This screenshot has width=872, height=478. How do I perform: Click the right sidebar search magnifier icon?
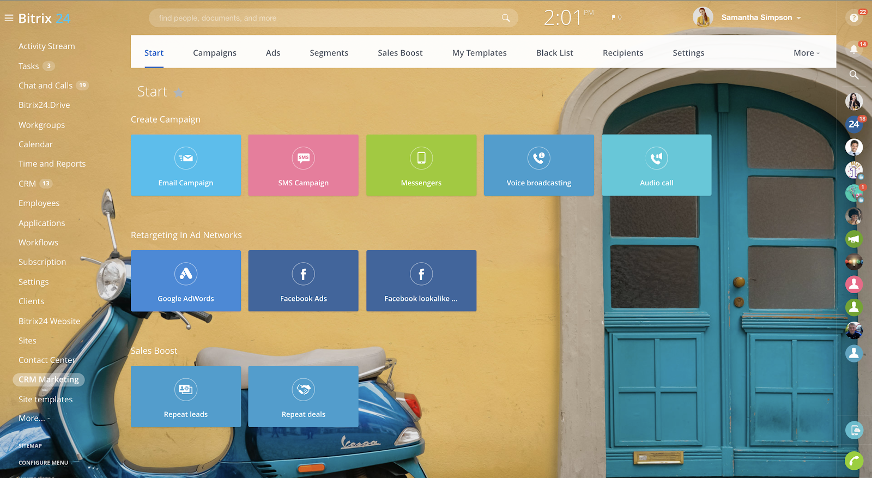click(x=854, y=75)
